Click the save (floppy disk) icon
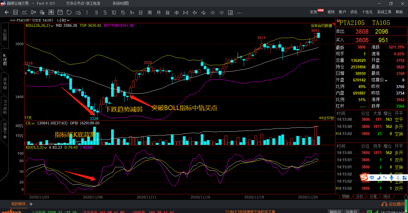This screenshot has height=213, width=408. 60,12
